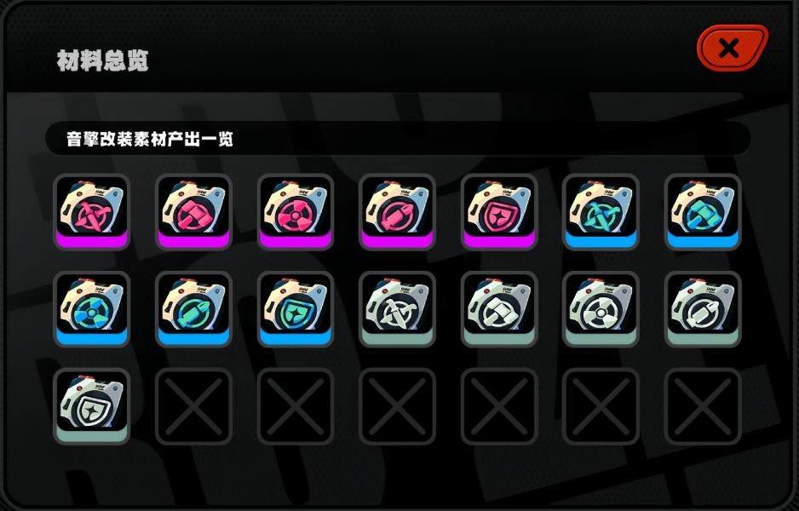Select the purple shield defense component
The height and width of the screenshot is (511, 799).
tap(499, 211)
